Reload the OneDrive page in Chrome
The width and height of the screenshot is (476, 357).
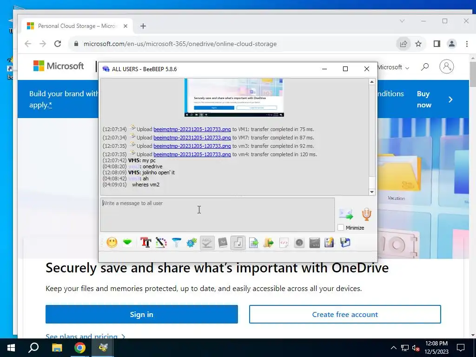point(58,44)
